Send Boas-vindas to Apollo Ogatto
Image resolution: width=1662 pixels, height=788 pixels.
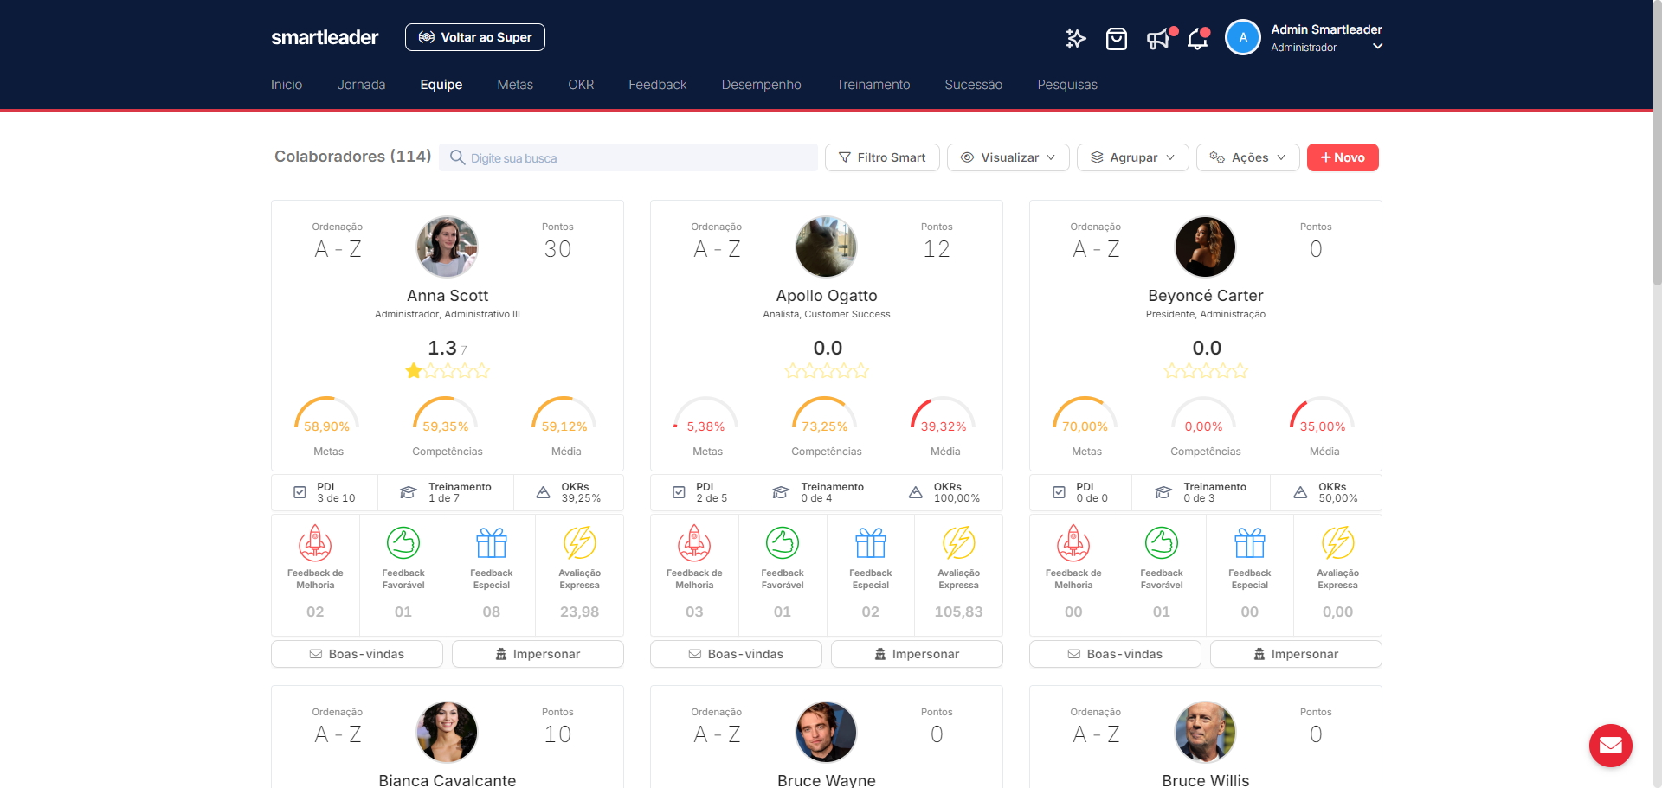pyautogui.click(x=736, y=654)
